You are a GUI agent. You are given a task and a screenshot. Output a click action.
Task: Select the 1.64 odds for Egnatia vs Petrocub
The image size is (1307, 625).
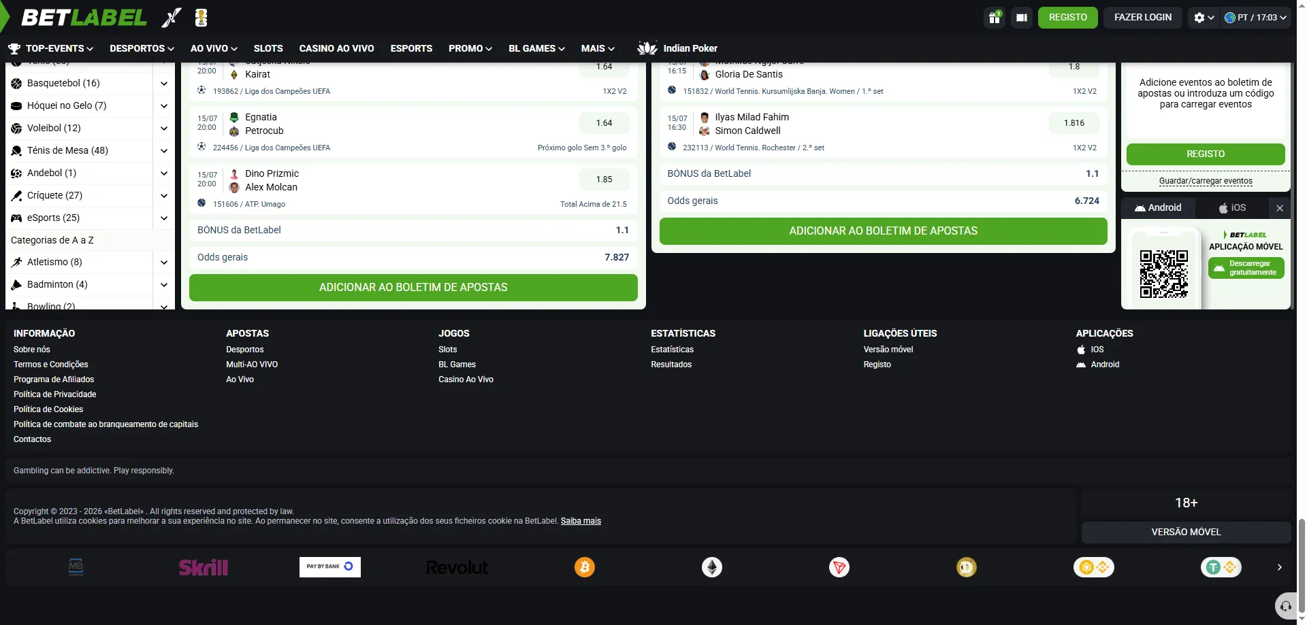coord(604,123)
